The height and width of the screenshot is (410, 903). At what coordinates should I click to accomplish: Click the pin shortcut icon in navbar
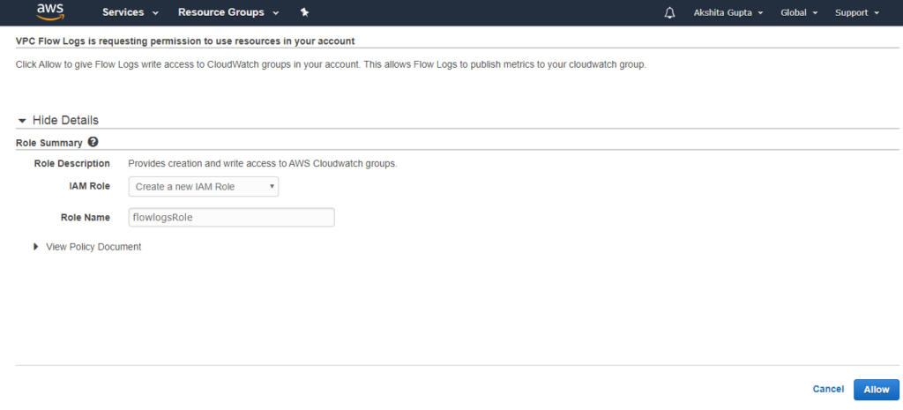click(x=304, y=12)
